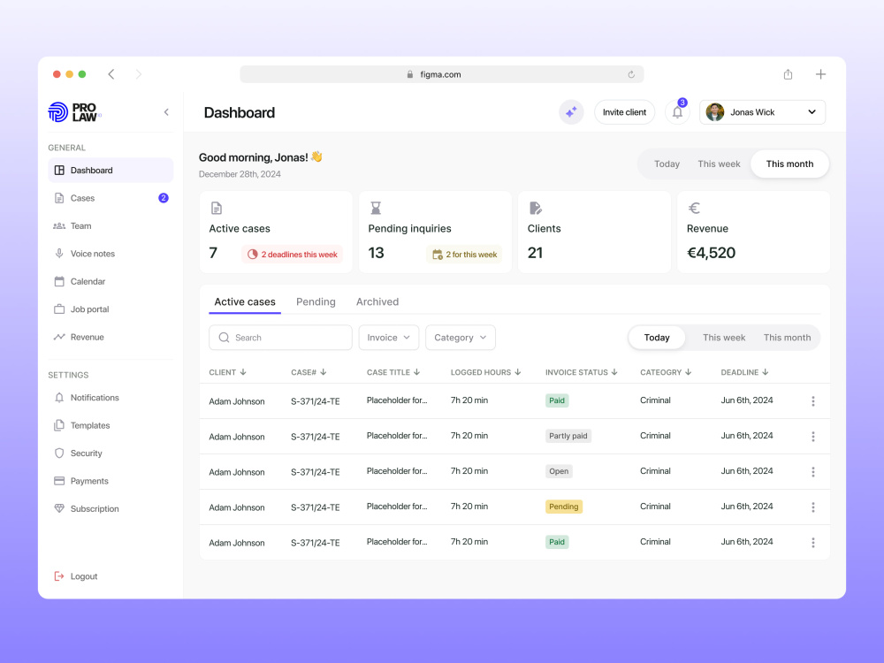
Task: Select This month in table period toggle
Action: [787, 337]
